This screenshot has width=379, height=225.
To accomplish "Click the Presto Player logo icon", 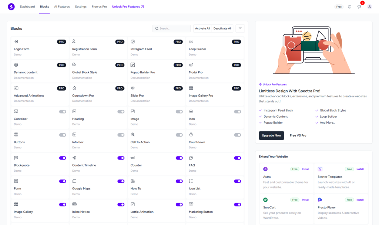I will 320,199.
